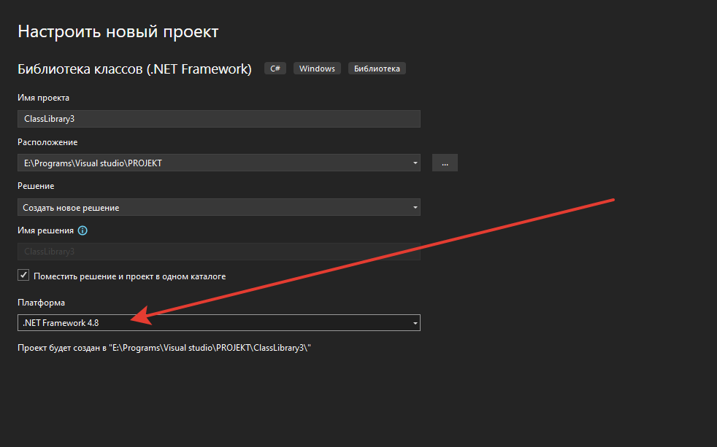
Task: Click the Поместить решение и проект label text
Action: pos(129,276)
